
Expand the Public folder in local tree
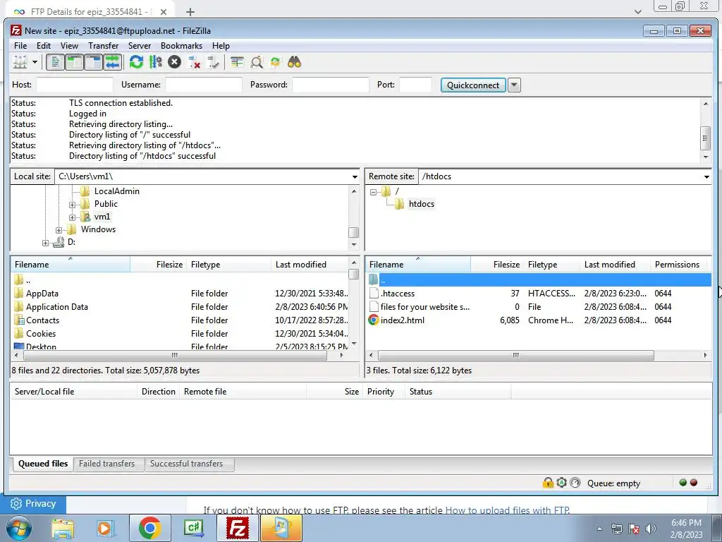[x=73, y=204]
